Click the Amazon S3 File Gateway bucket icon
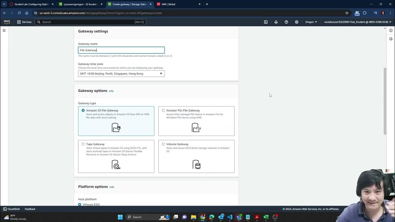The height and width of the screenshot is (222, 395). [116, 127]
